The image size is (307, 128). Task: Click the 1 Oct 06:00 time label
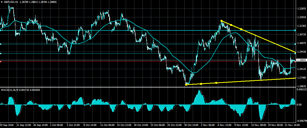coord(57,125)
